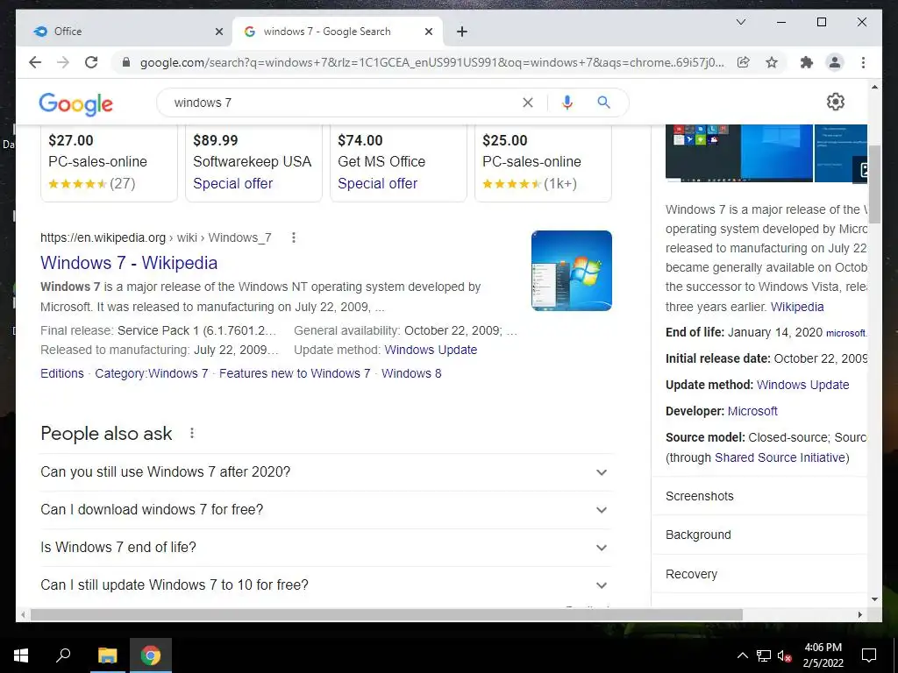Open the taskbar clock and date
The image size is (898, 673).
823,655
